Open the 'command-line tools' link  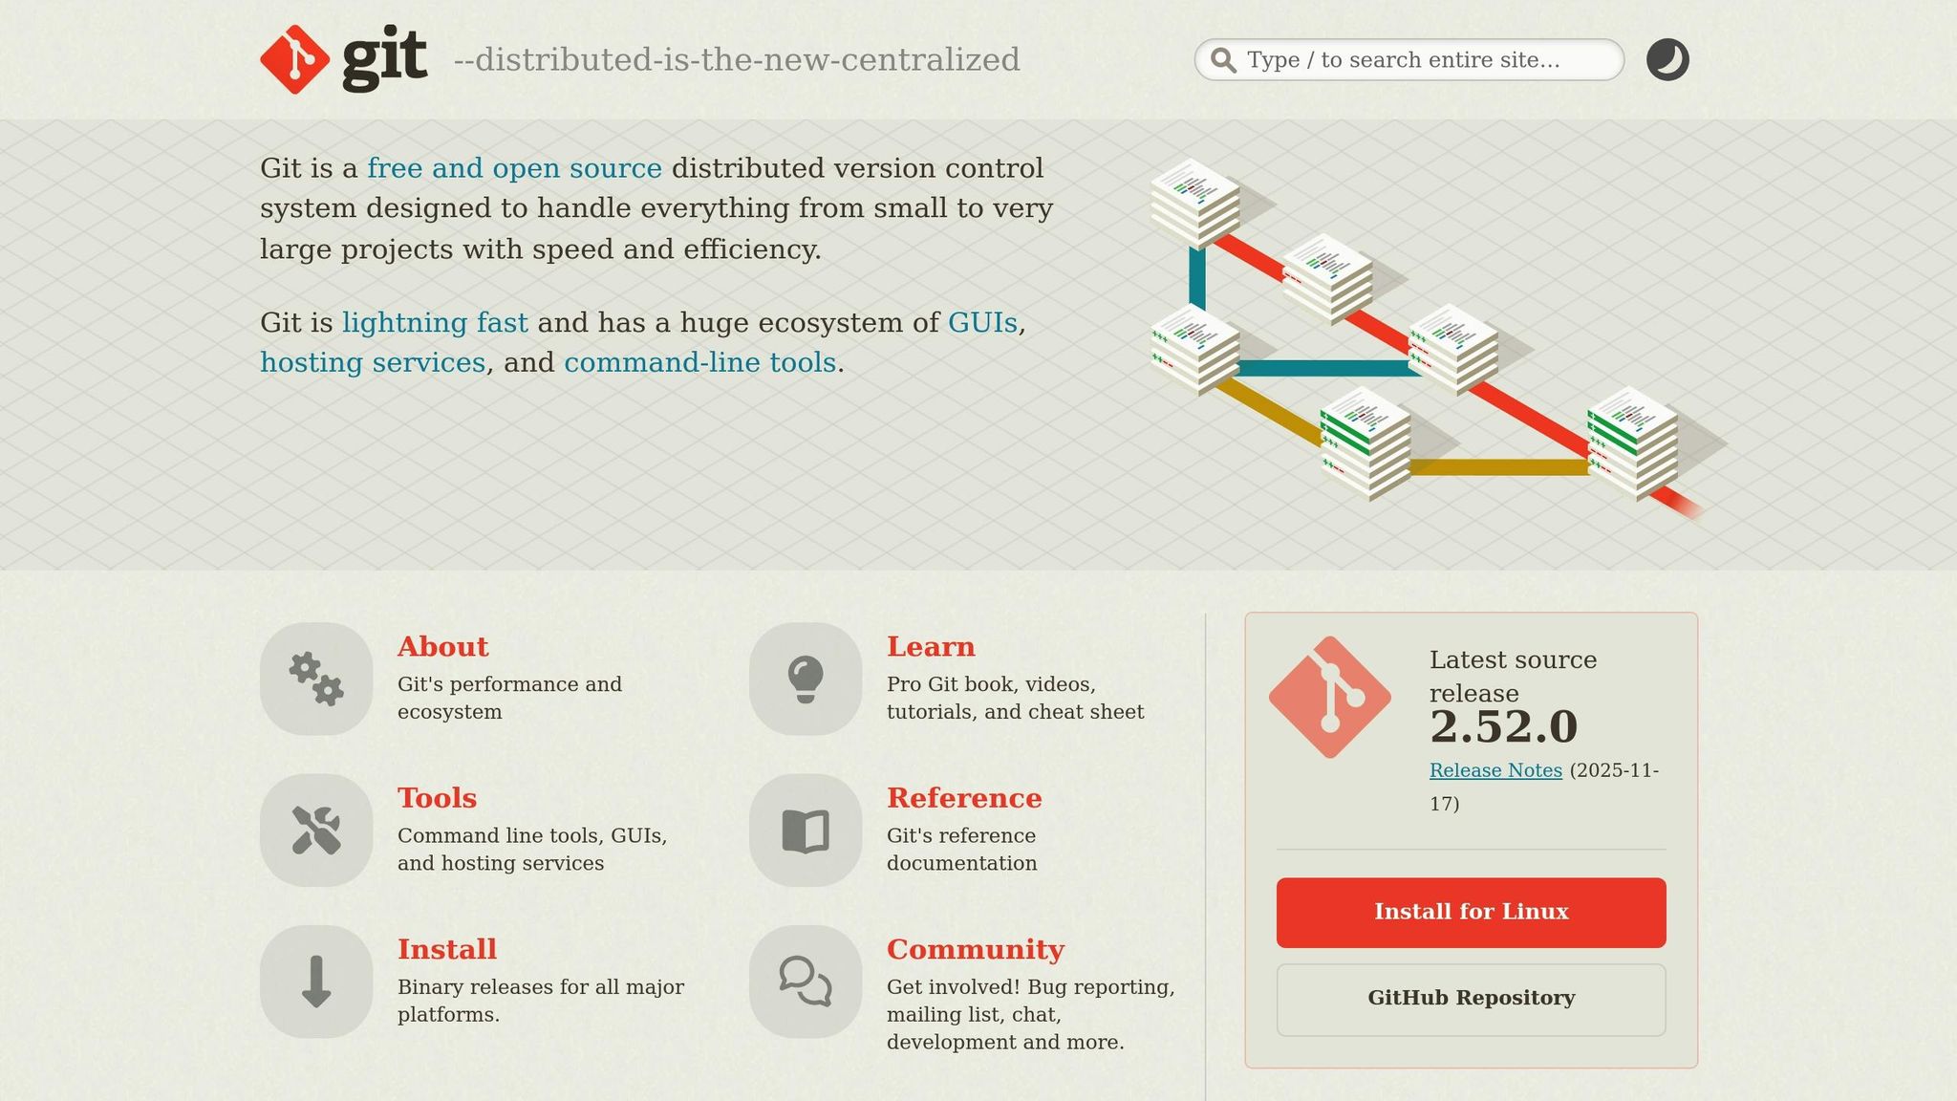pyautogui.click(x=699, y=363)
